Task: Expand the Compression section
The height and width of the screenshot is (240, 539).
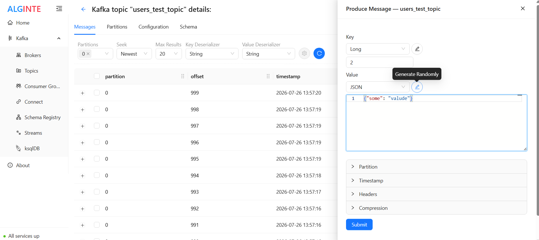Action: coord(436,208)
